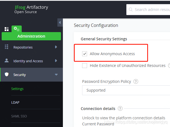Click the Application modules grid icon
170x127 pixels.
pyautogui.click(x=7, y=29)
